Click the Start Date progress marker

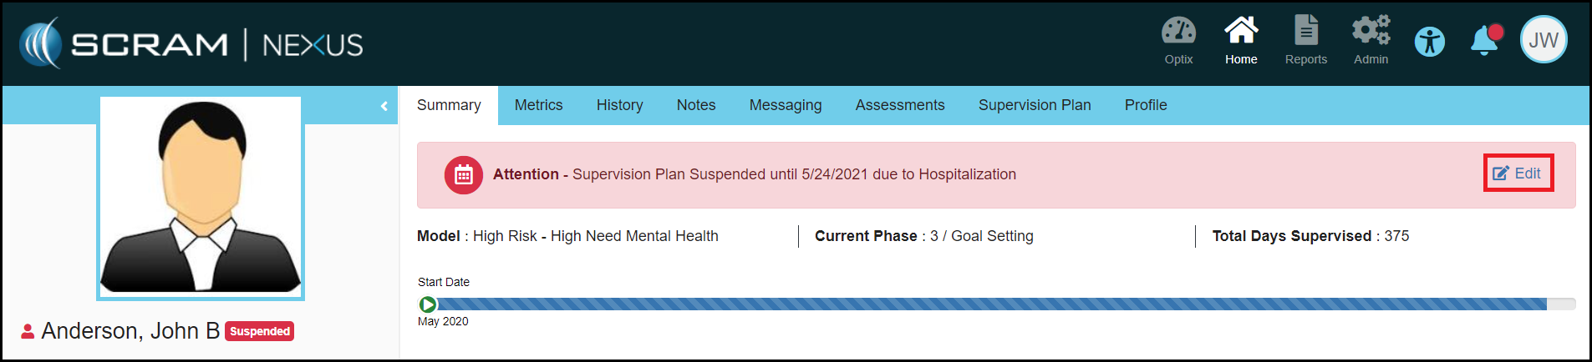point(428,304)
